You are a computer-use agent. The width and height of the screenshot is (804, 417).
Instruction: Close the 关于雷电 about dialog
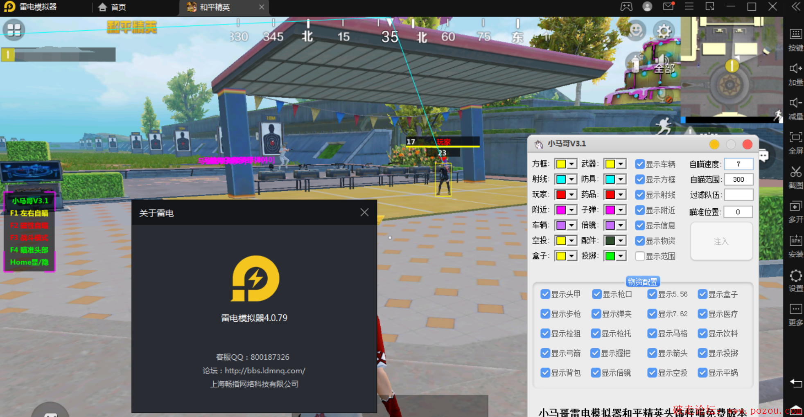[364, 212]
